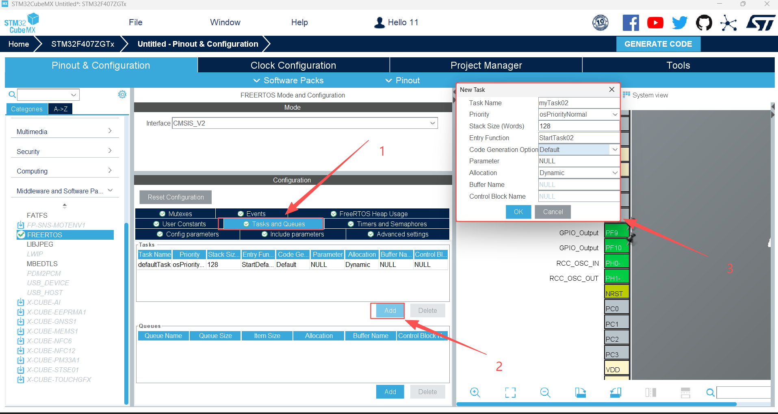Click the zoom in magnifier icon
This screenshot has height=414, width=778.
(475, 392)
